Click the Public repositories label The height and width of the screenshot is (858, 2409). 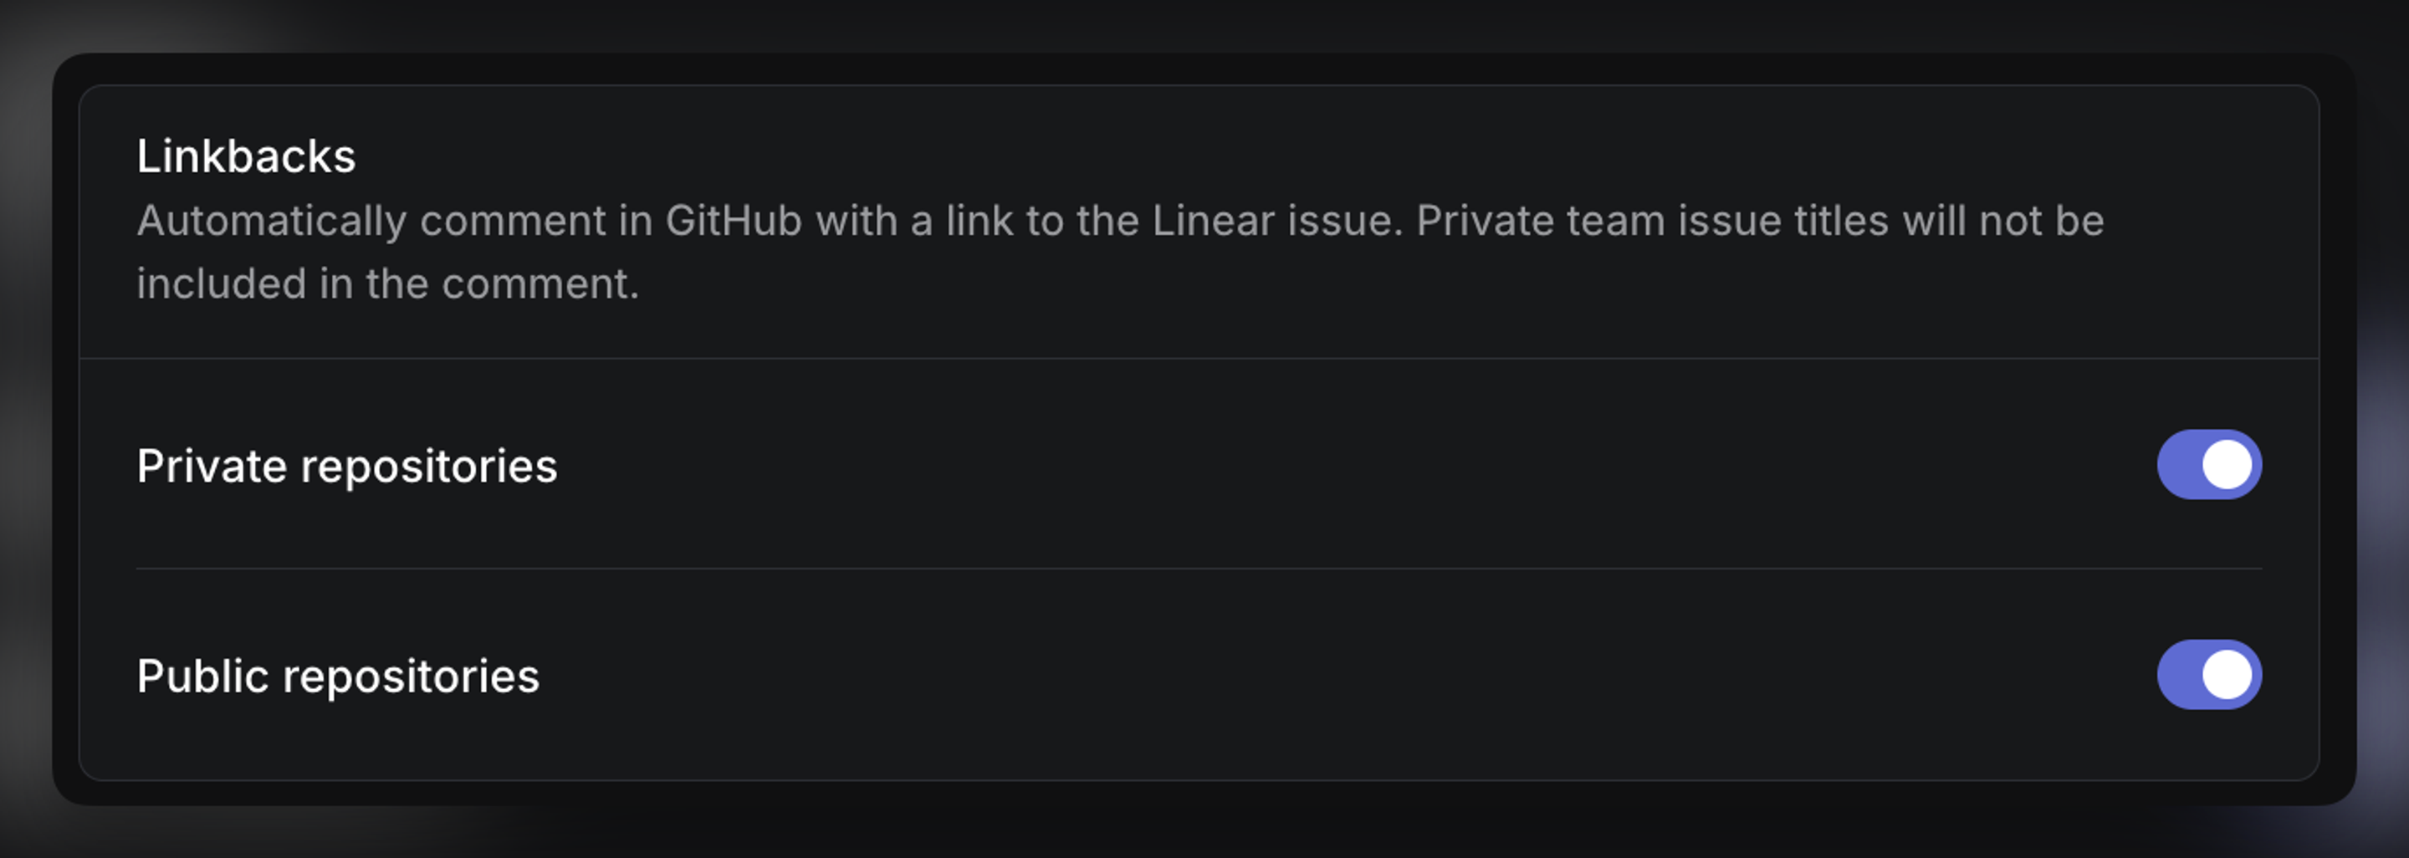pyautogui.click(x=338, y=675)
